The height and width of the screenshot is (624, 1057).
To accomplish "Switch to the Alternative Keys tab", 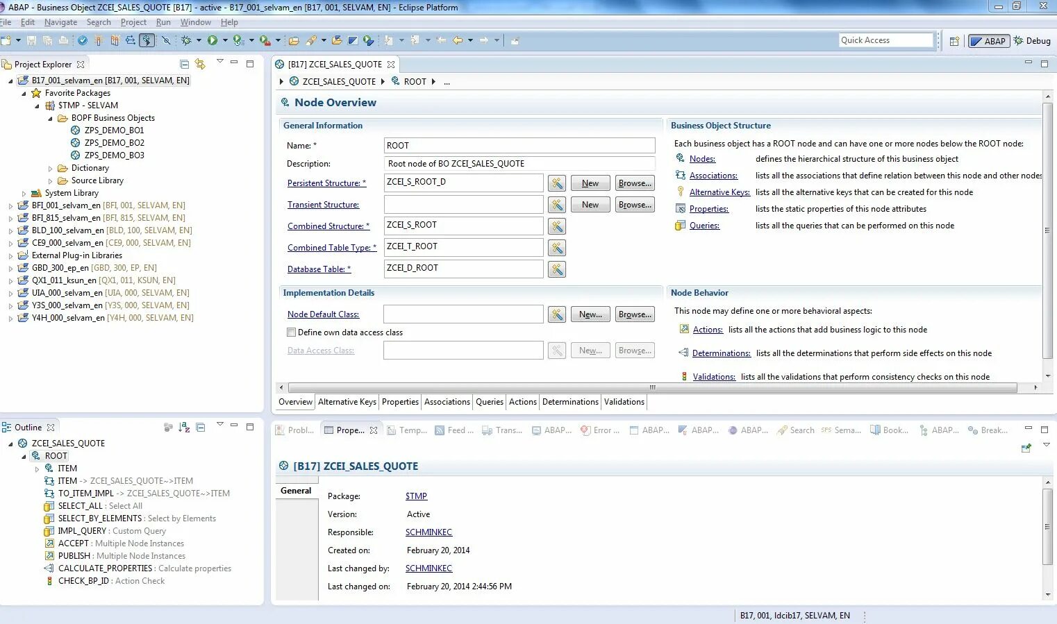I will click(347, 402).
